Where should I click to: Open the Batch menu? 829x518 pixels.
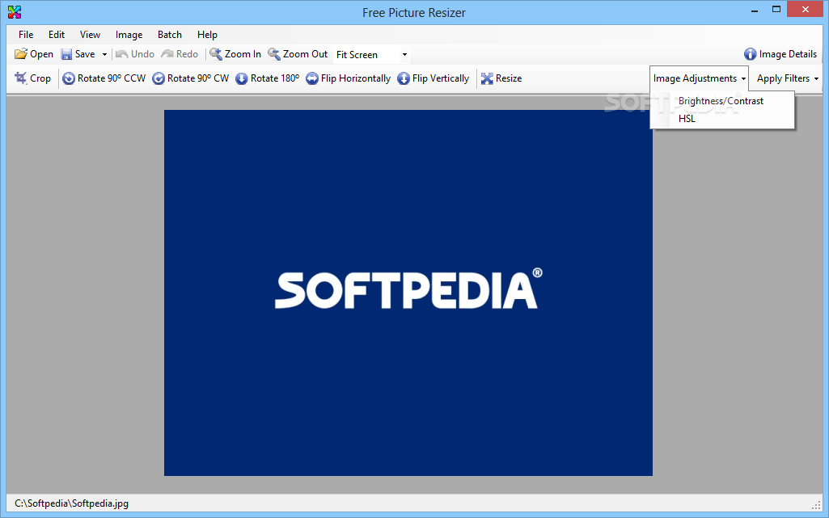170,34
